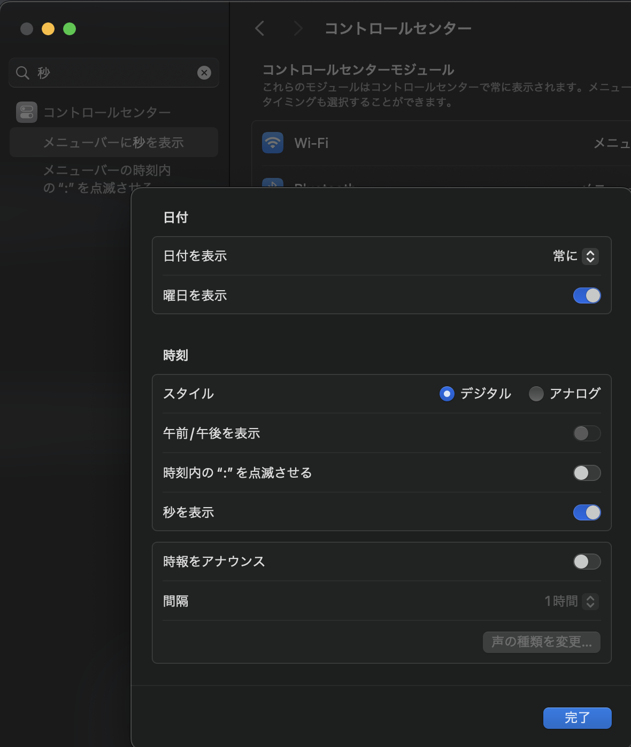
Task: Click the yellow minimize window button
Action: pyautogui.click(x=48, y=29)
